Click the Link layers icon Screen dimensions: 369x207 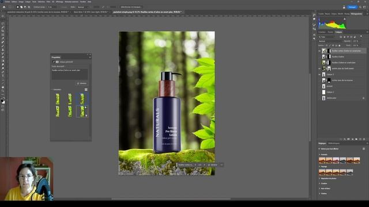point(341,139)
